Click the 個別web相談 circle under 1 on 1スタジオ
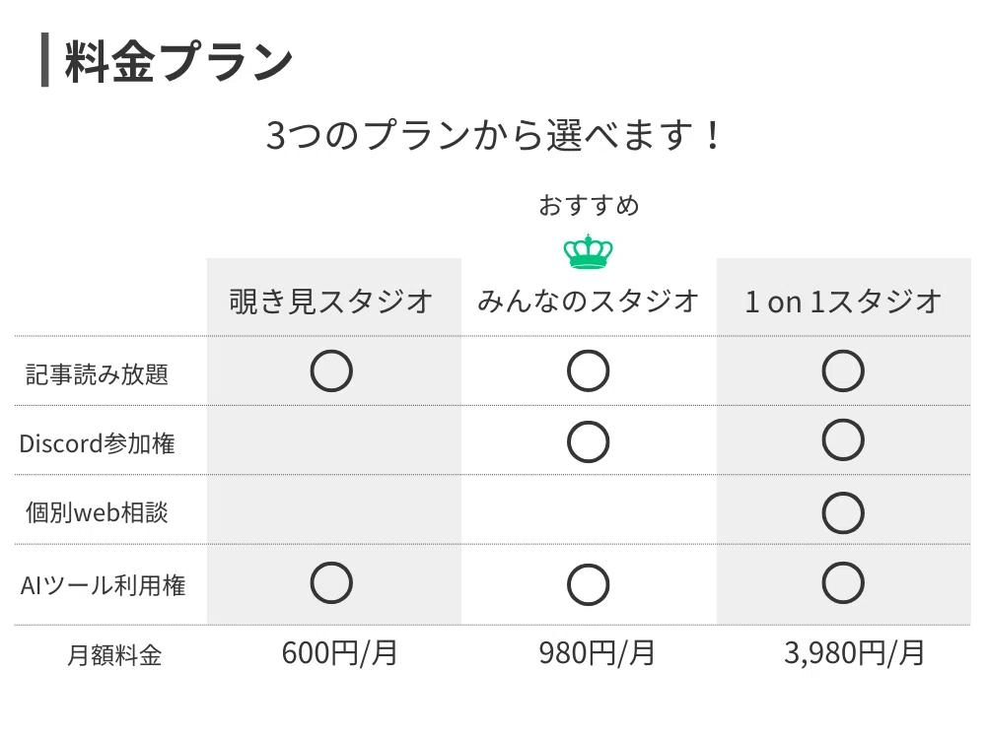 pos(843,512)
